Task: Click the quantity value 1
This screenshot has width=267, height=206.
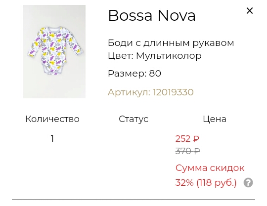Action: (52, 139)
